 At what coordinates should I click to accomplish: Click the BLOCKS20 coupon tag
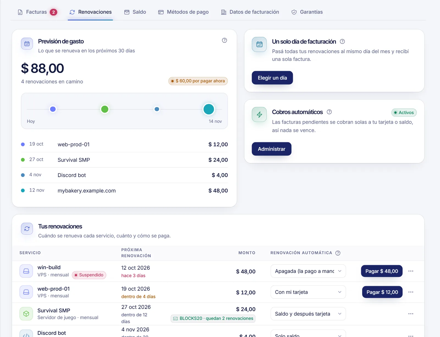click(x=213, y=319)
